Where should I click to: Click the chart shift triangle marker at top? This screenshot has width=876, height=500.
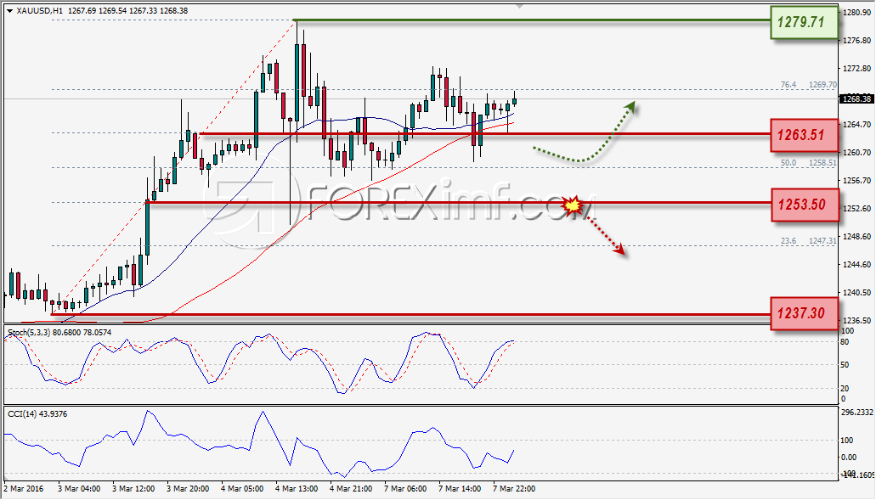pos(520,6)
